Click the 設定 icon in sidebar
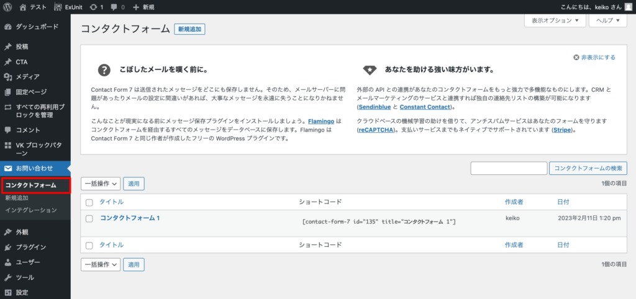This screenshot has height=299, width=636. coord(7,292)
